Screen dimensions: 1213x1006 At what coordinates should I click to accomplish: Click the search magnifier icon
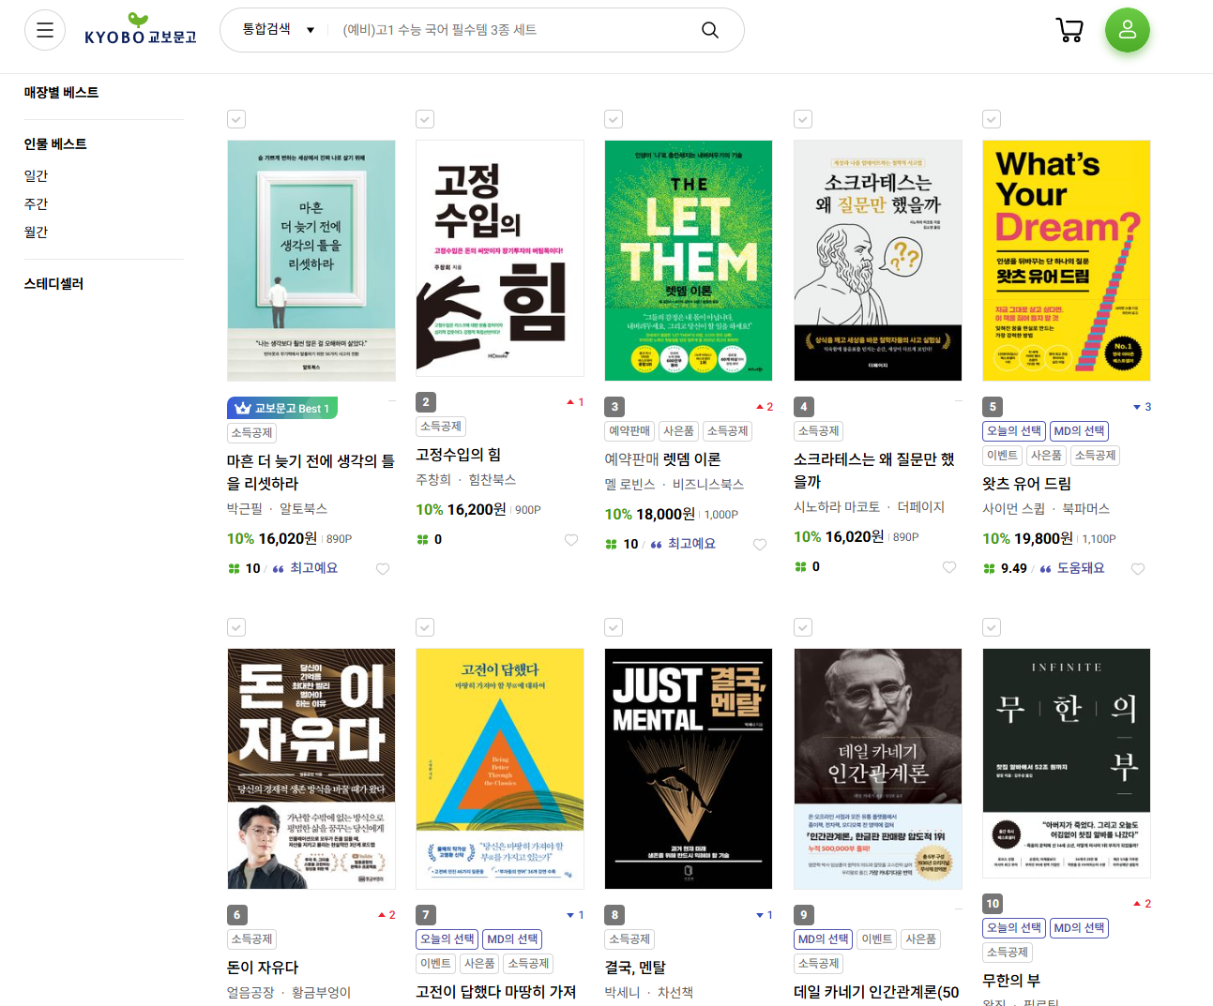click(x=710, y=30)
